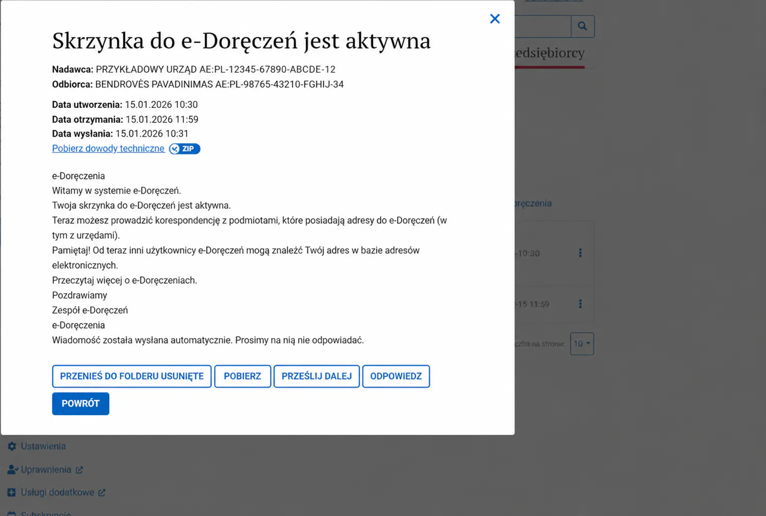Click sender address AE:PL-12345-67890-ABCDE-12
Viewport: 766px width, 516px height.
pos(268,69)
